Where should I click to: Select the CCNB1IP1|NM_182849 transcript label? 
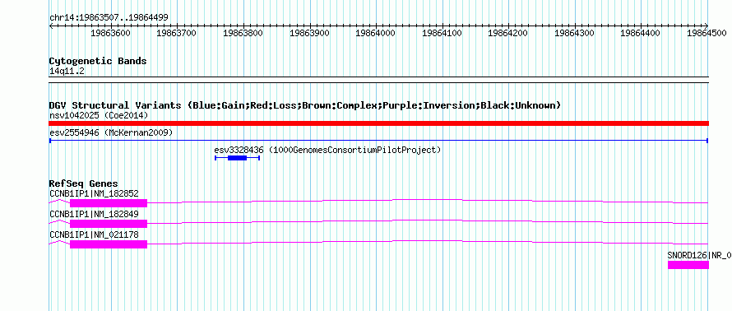95,214
